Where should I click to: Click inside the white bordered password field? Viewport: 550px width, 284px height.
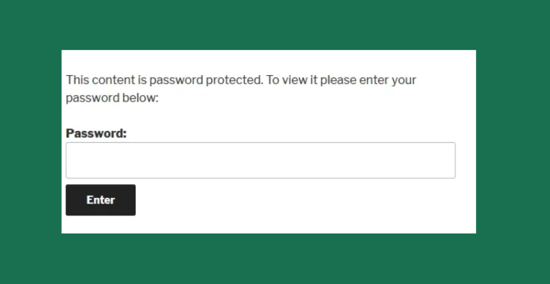click(x=260, y=160)
